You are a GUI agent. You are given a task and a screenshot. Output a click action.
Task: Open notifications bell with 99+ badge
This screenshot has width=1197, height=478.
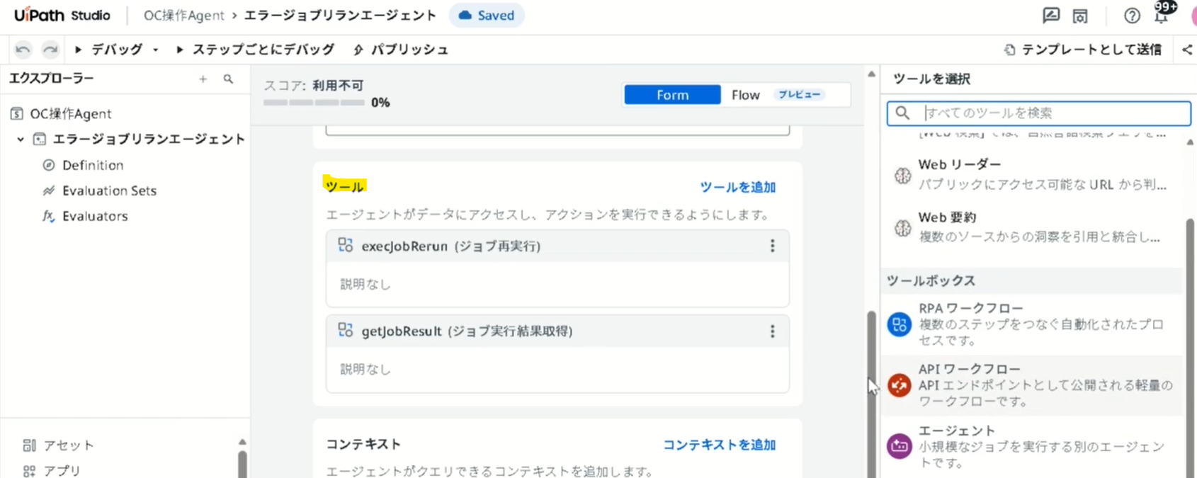(x=1162, y=14)
